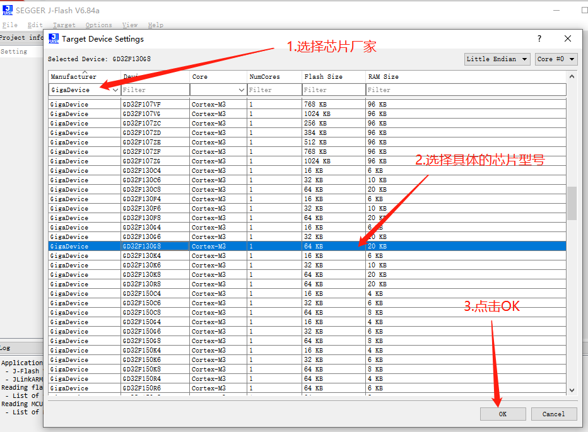Sort by the NumCores column header
The width and height of the screenshot is (588, 432).
pyautogui.click(x=274, y=76)
